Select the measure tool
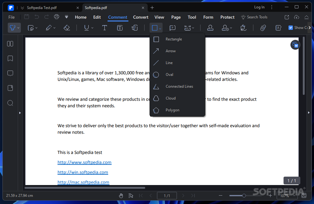Viewport: 314px width, 204px height. (x=188, y=28)
